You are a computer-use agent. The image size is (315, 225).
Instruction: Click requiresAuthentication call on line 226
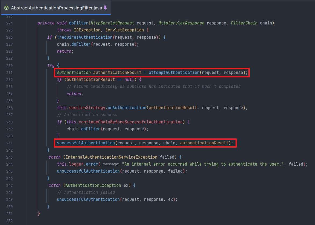[86, 37]
